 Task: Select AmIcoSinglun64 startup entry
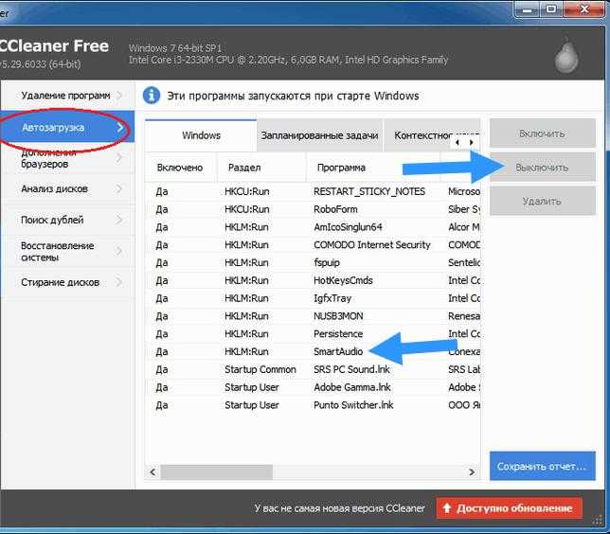coord(313,227)
